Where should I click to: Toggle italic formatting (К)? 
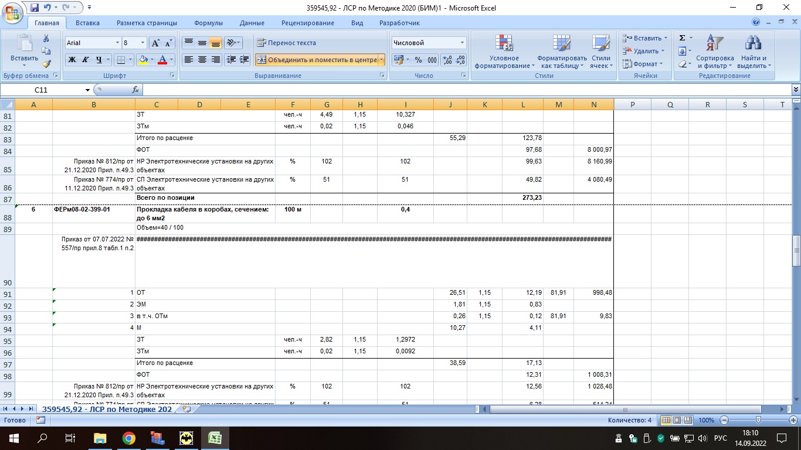[86, 60]
